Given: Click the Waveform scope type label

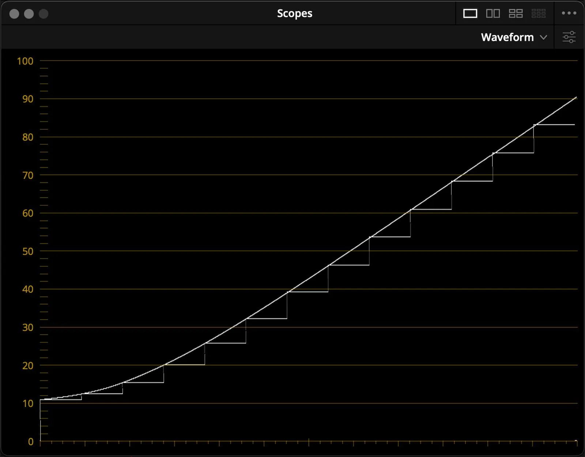Looking at the screenshot, I should coord(507,37).
